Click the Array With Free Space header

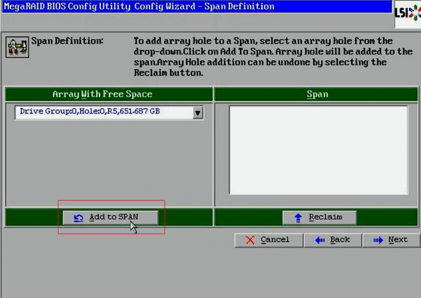(102, 95)
